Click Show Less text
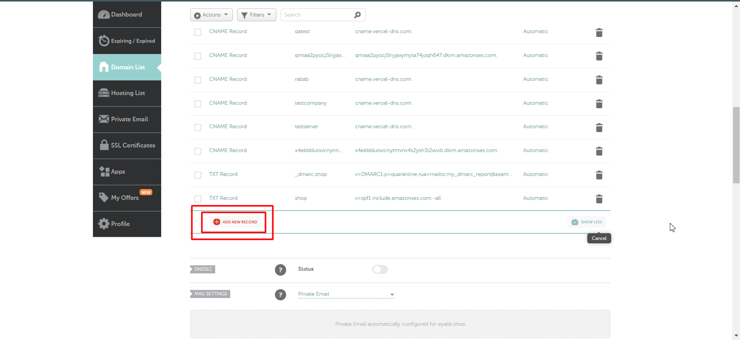 pos(592,222)
